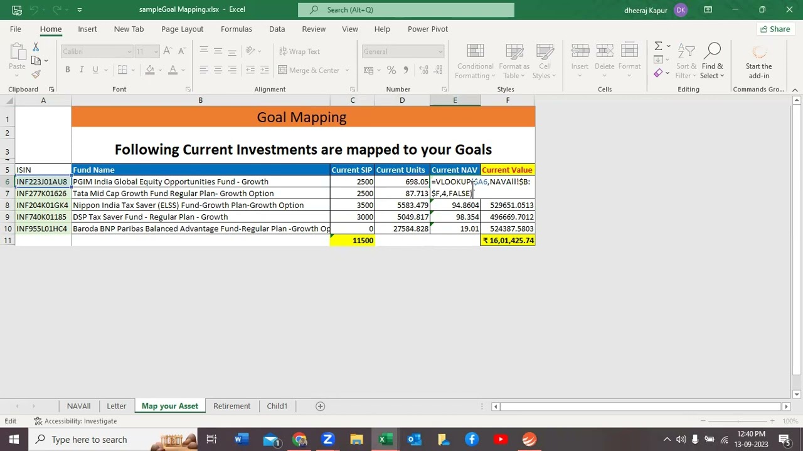The image size is (803, 451).
Task: Click Decrease Decimal icon
Action: 437,70
